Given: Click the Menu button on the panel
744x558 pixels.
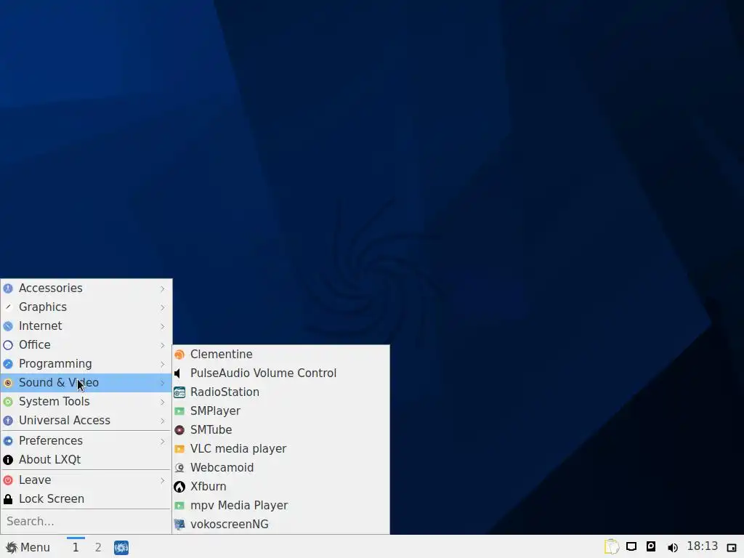Looking at the screenshot, I should pyautogui.click(x=28, y=548).
